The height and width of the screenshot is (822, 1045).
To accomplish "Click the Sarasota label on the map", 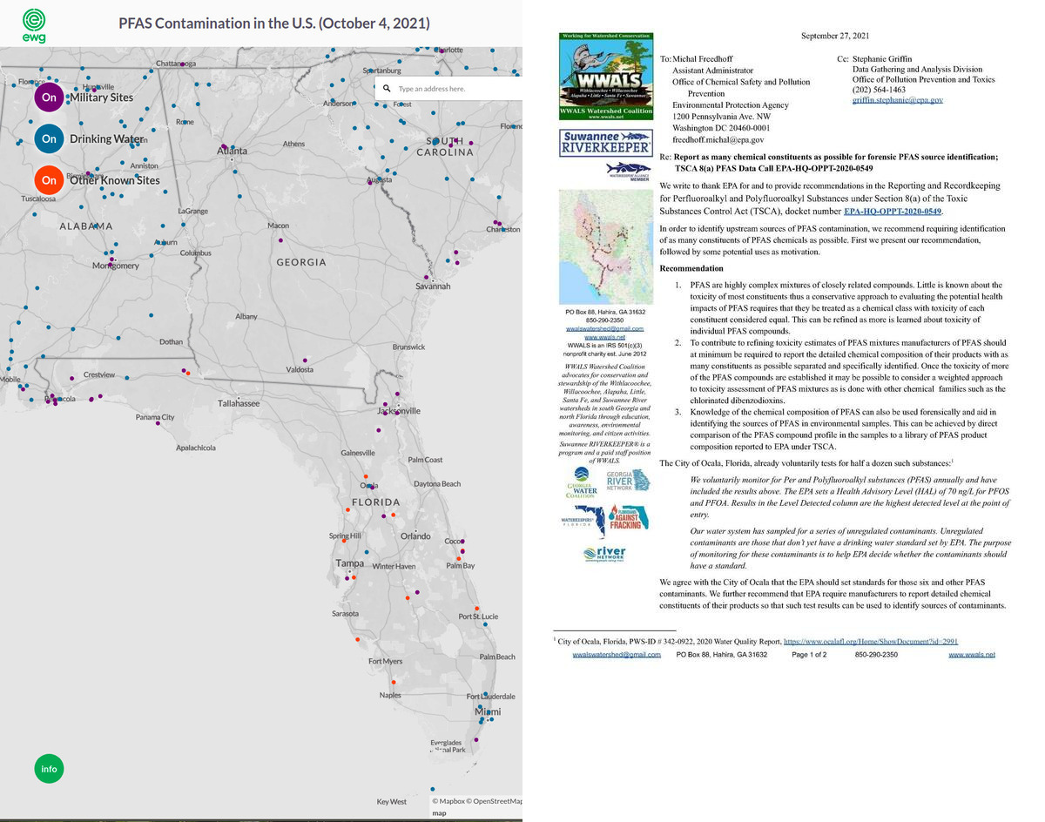I will click(x=345, y=614).
